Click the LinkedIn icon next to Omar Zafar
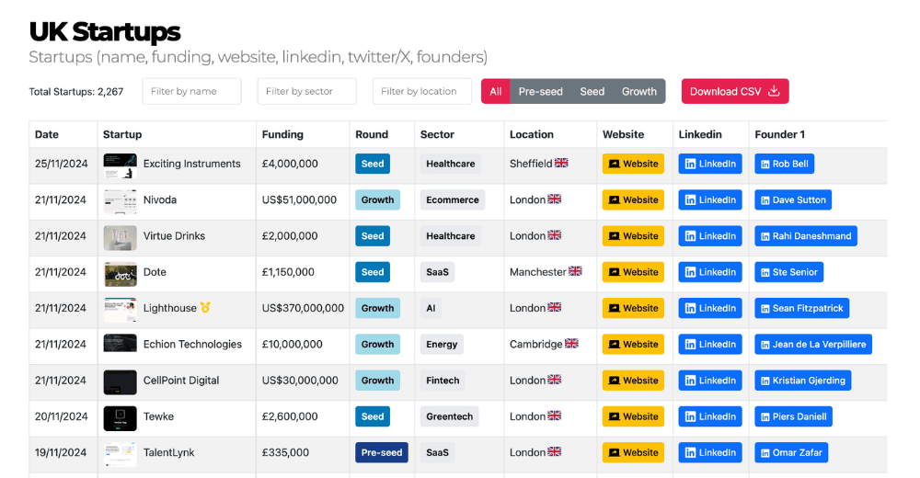This screenshot has width=920, height=478. [764, 452]
